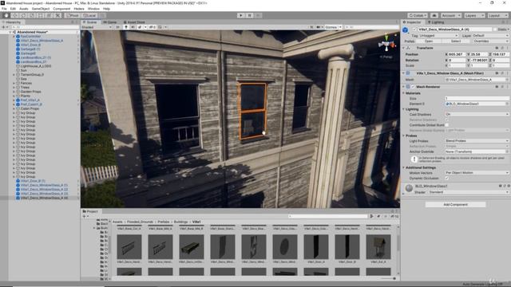The width and height of the screenshot is (511, 287).
Task: Open the Motion Vectors dropdown
Action: tap(477, 172)
